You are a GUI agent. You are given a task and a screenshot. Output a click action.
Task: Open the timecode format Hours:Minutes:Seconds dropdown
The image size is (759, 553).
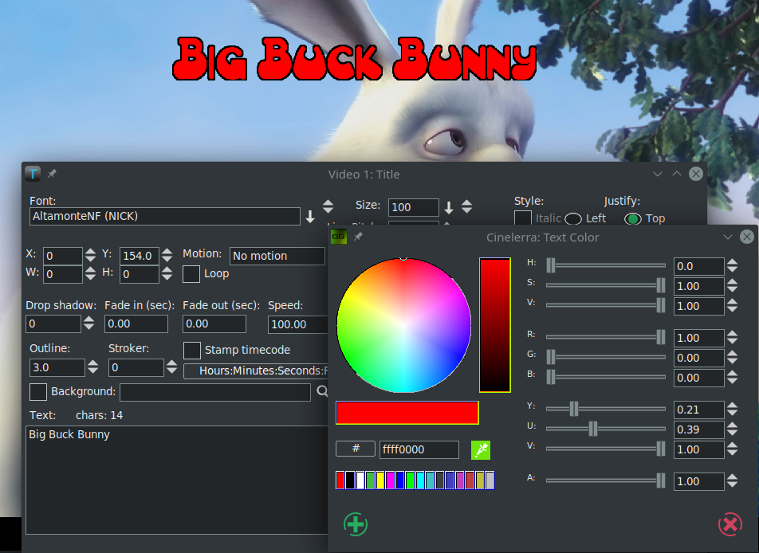pos(255,371)
